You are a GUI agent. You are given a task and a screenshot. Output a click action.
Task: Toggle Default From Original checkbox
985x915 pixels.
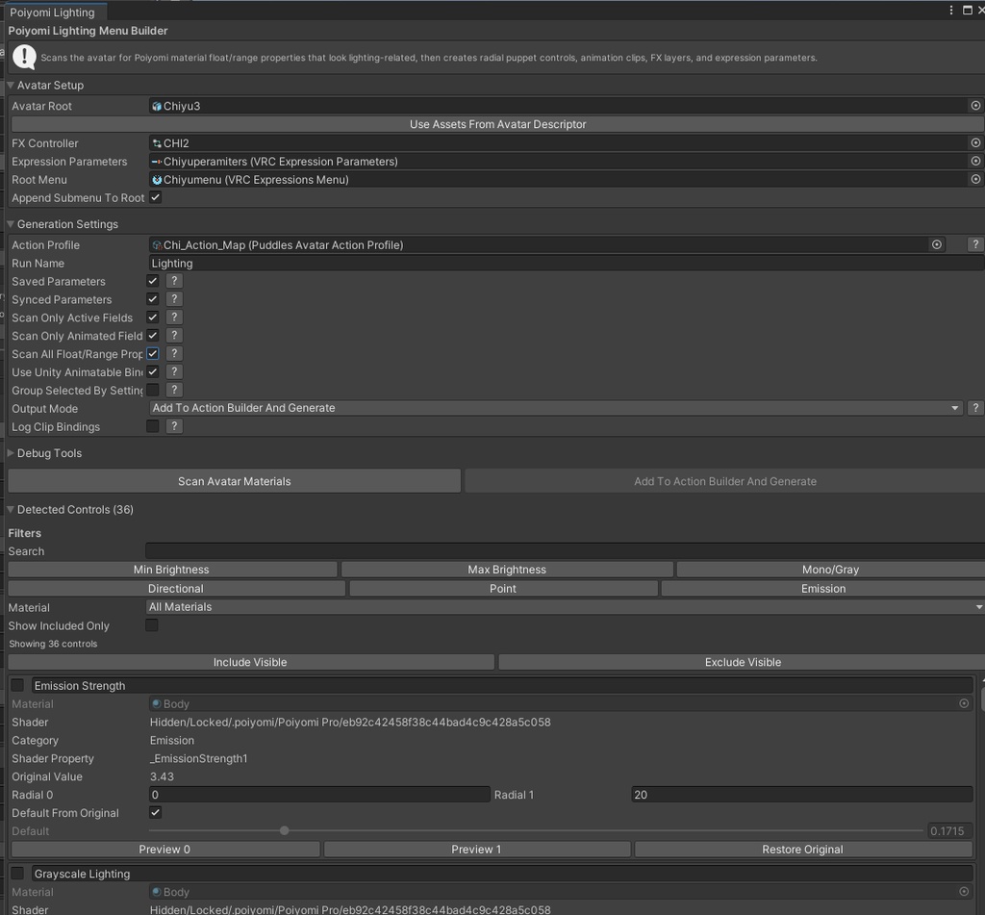point(155,813)
